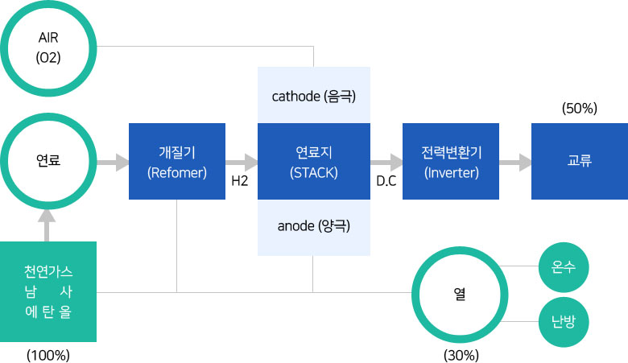Screen dimensions: 628x363
Task: Click the 연료지 (STACK) box
Action: (314, 161)
